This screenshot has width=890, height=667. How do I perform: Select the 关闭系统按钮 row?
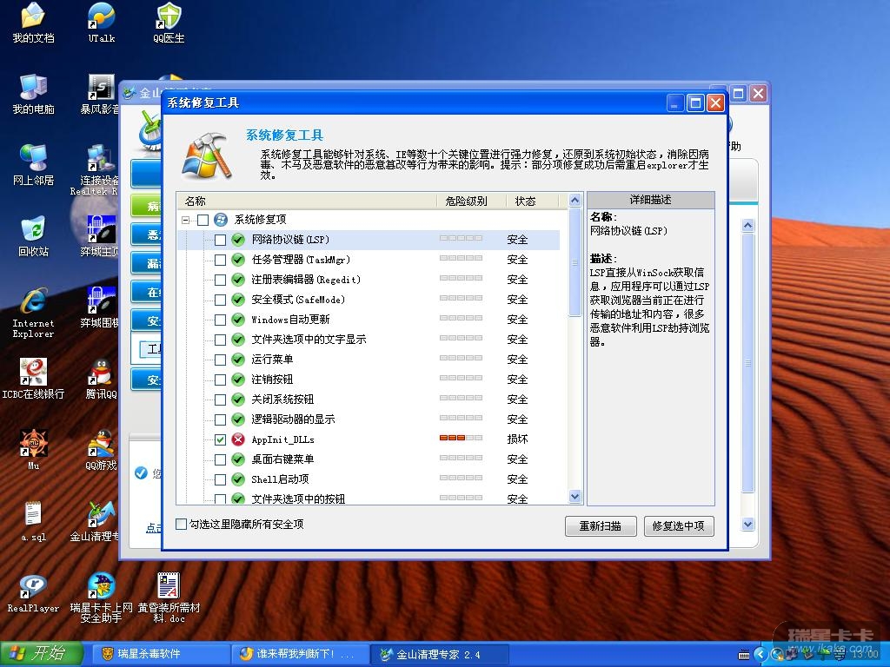369,400
